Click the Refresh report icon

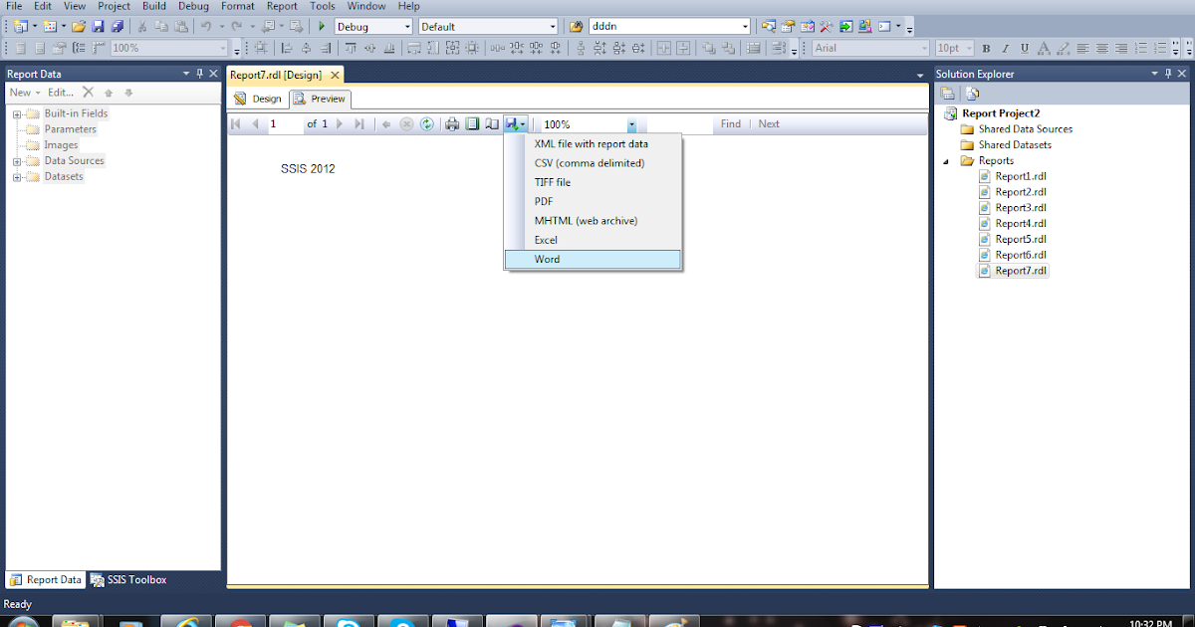pos(426,123)
